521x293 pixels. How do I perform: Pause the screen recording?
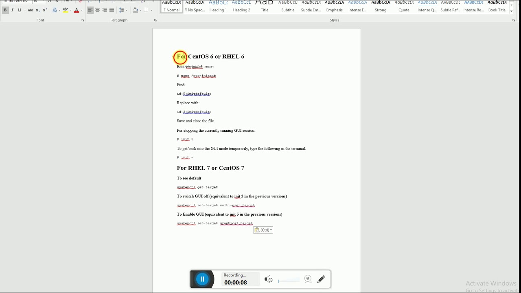(x=202, y=279)
